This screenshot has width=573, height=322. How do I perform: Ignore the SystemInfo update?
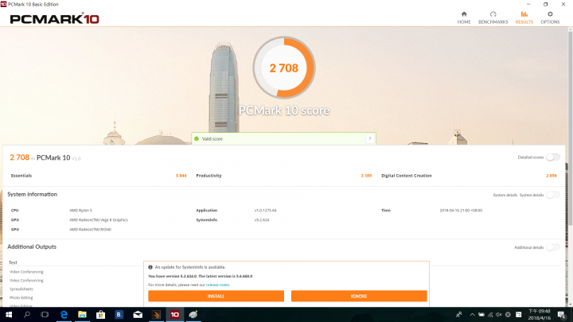coord(359,296)
